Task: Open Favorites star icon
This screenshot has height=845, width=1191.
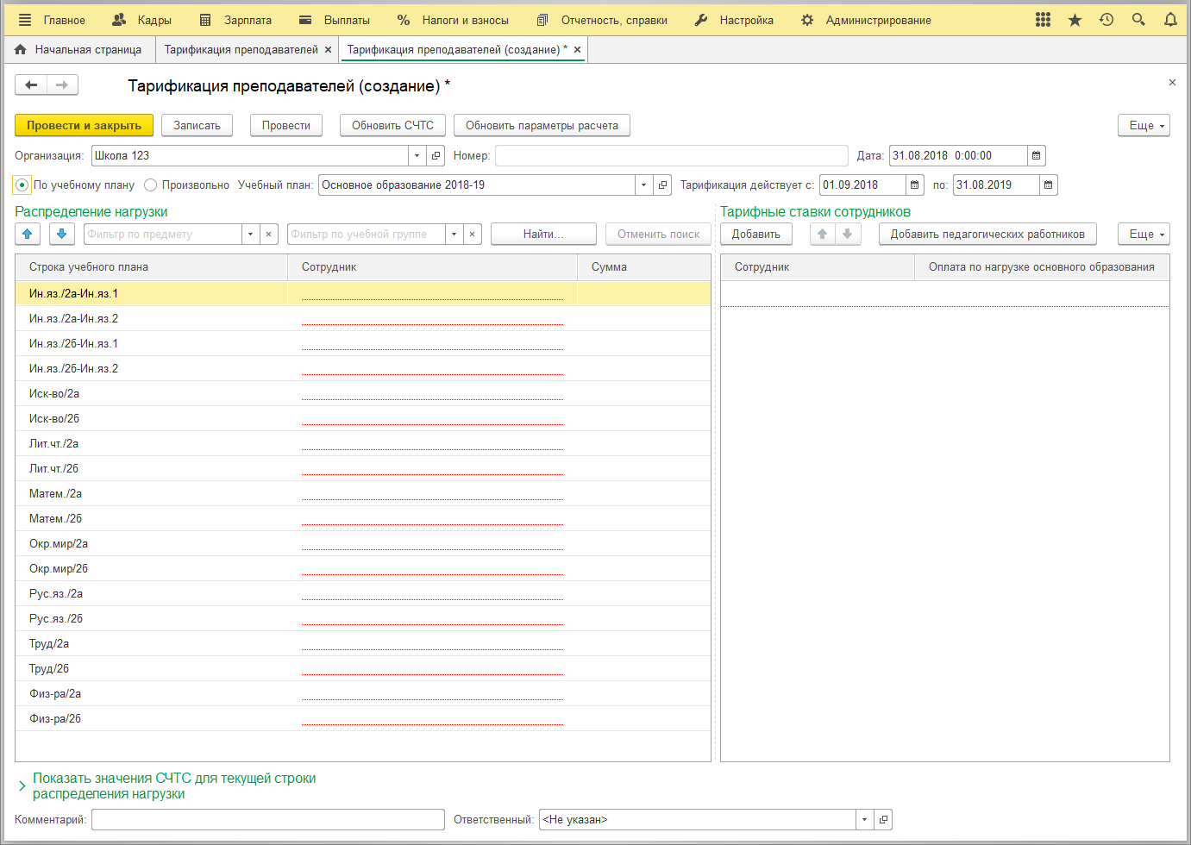Action: (x=1075, y=20)
